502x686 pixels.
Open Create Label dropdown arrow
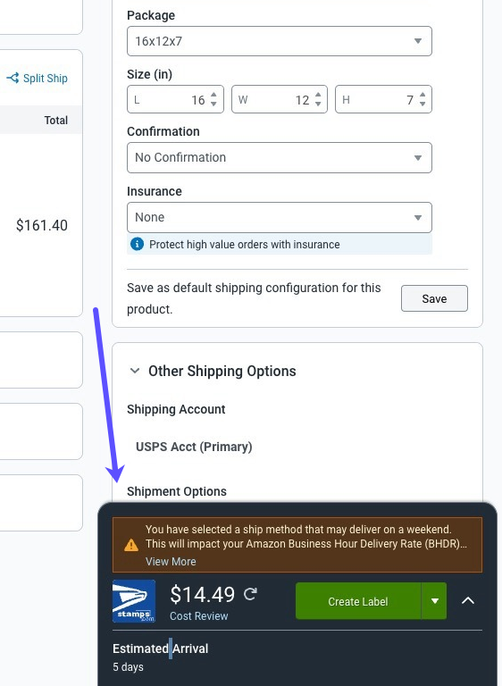point(434,600)
